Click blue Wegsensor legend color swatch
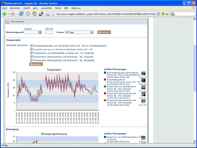The width and height of the screenshot is (197, 148). point(105,137)
